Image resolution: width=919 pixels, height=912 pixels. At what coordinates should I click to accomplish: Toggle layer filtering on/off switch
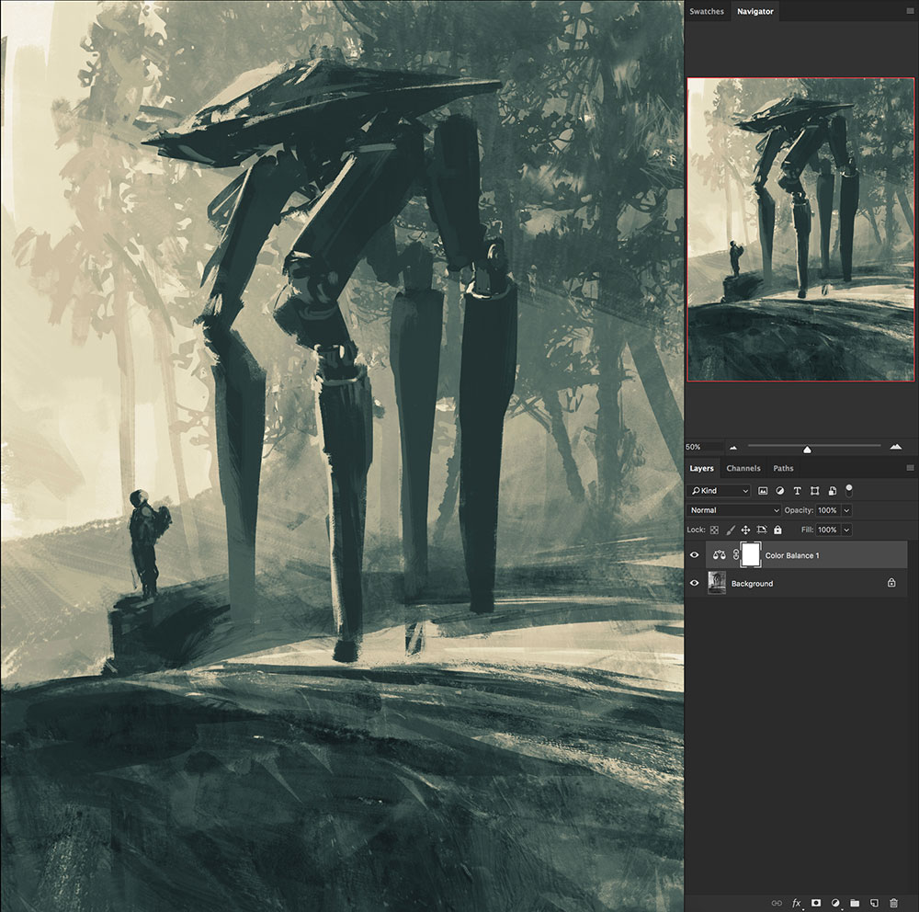tap(848, 490)
